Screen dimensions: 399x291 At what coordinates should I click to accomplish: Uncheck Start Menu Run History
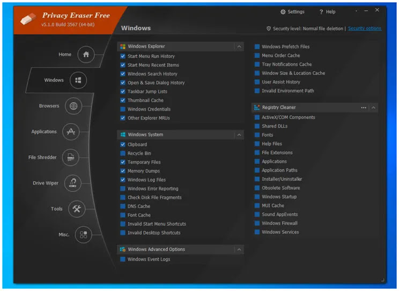click(123, 56)
